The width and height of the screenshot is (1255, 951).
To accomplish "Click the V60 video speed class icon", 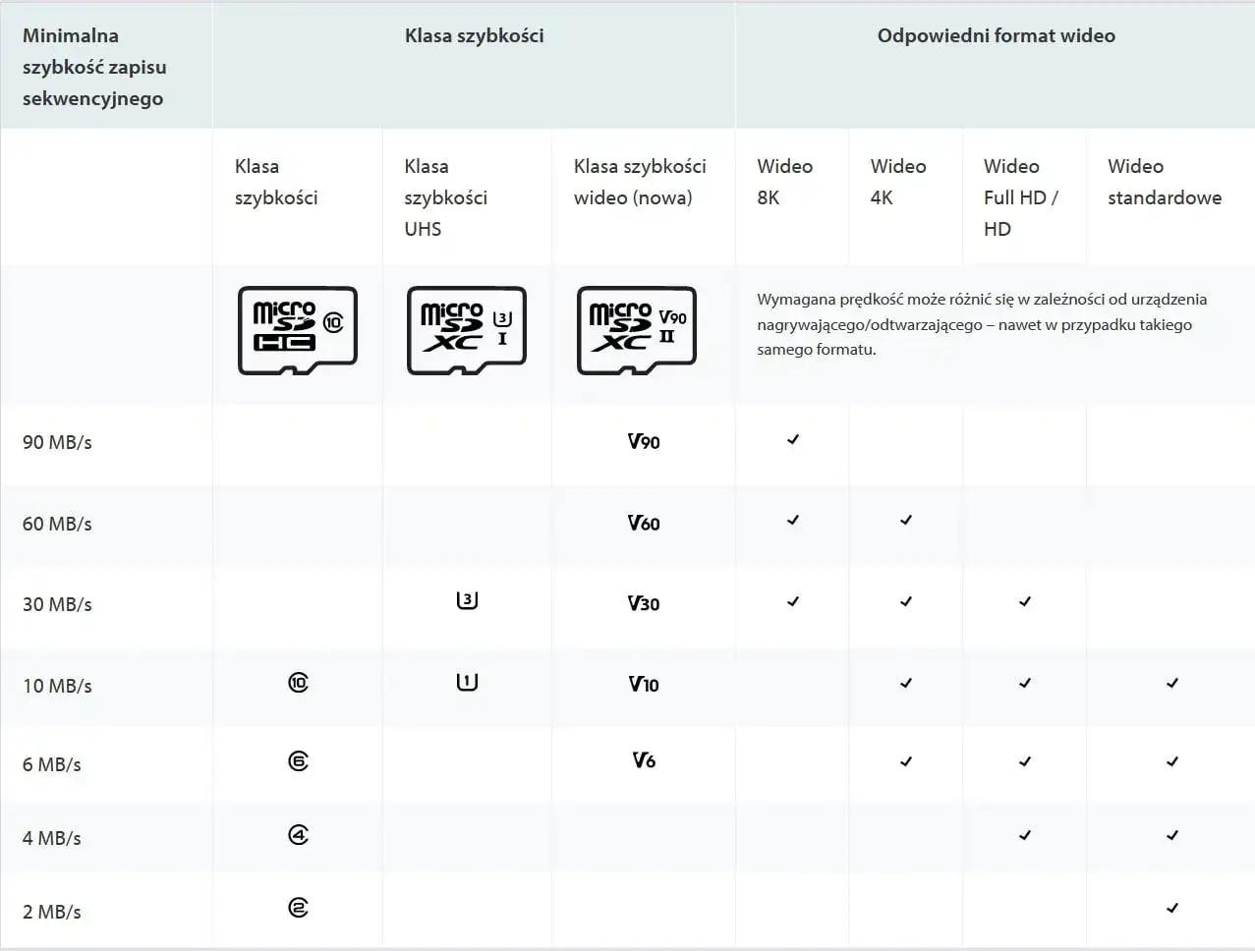I will click(x=644, y=523).
